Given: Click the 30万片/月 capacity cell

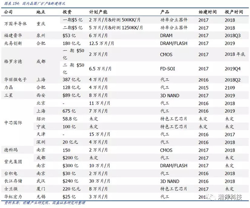Looking at the screenshot, I should (x=100, y=181).
